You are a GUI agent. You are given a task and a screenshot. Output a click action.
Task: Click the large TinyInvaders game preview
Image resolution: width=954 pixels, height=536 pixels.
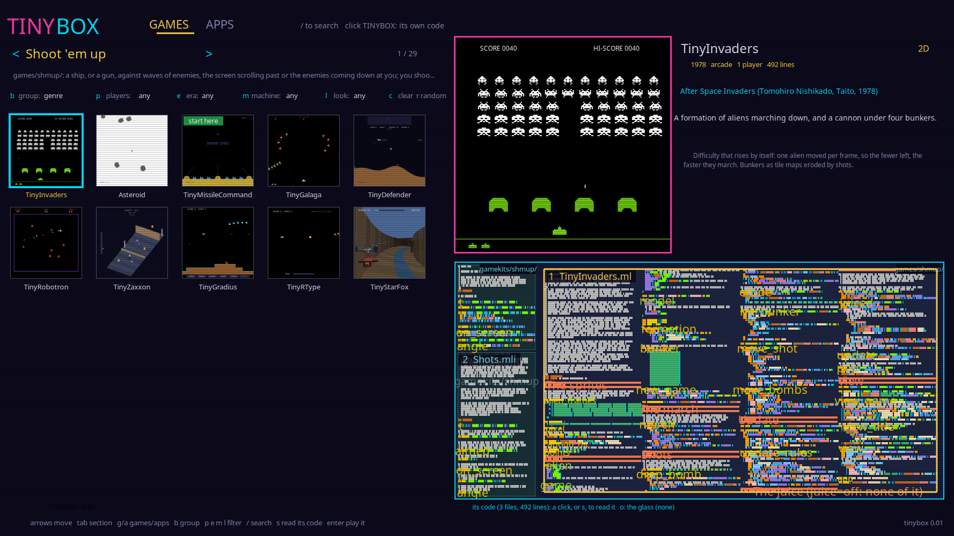(563, 145)
